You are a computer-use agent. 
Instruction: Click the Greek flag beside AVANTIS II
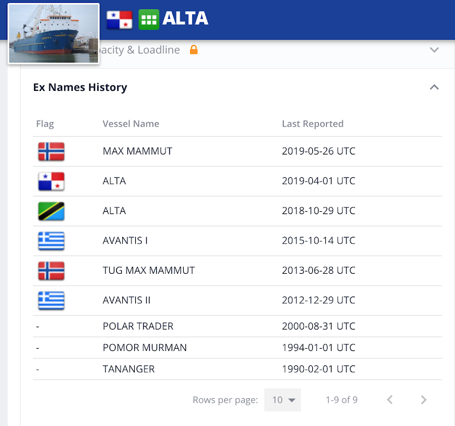coord(51,300)
